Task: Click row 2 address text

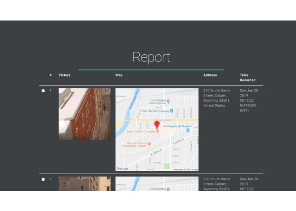Action: [x=217, y=184]
